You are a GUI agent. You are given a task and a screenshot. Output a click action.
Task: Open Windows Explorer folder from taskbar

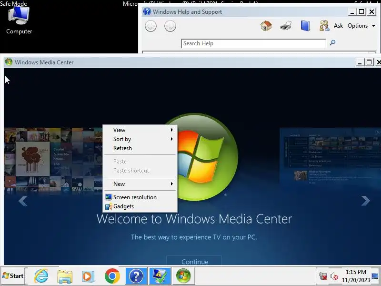[64, 276]
